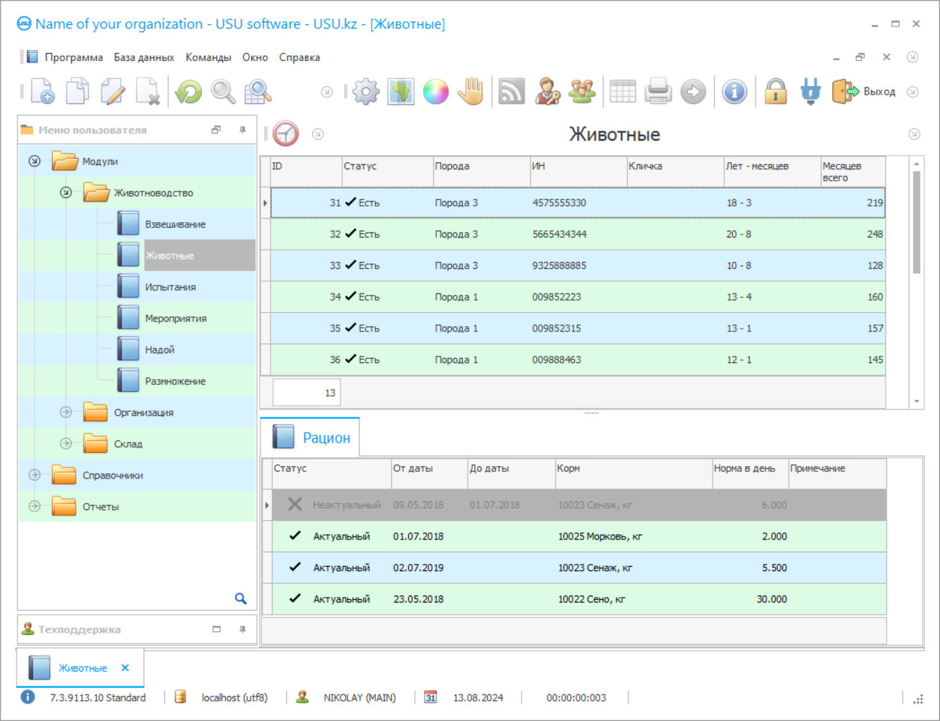Select animal row with ID 34

coord(578,297)
